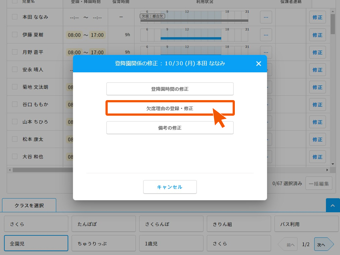Click right arrow of horizontal scrollbar
This screenshot has height=255, width=340.
[x=327, y=170]
